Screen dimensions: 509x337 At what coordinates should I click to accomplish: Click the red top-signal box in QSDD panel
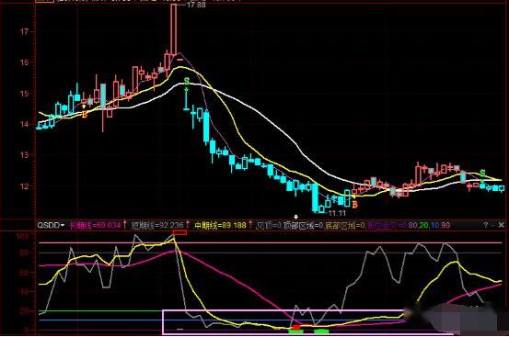179,232
